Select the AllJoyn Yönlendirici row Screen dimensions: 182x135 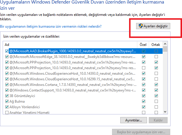coord(83,107)
